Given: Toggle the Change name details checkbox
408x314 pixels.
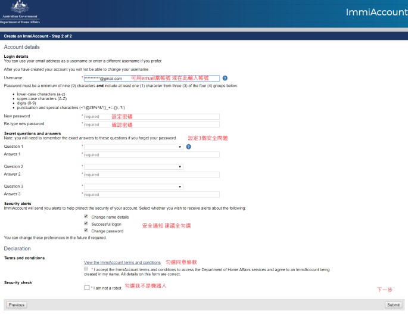Looking at the screenshot, I should 86,216.
